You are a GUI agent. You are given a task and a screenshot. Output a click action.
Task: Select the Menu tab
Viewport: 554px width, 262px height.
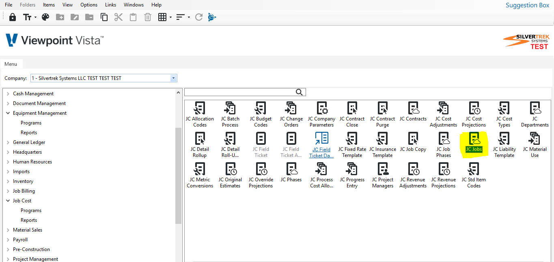(11, 64)
